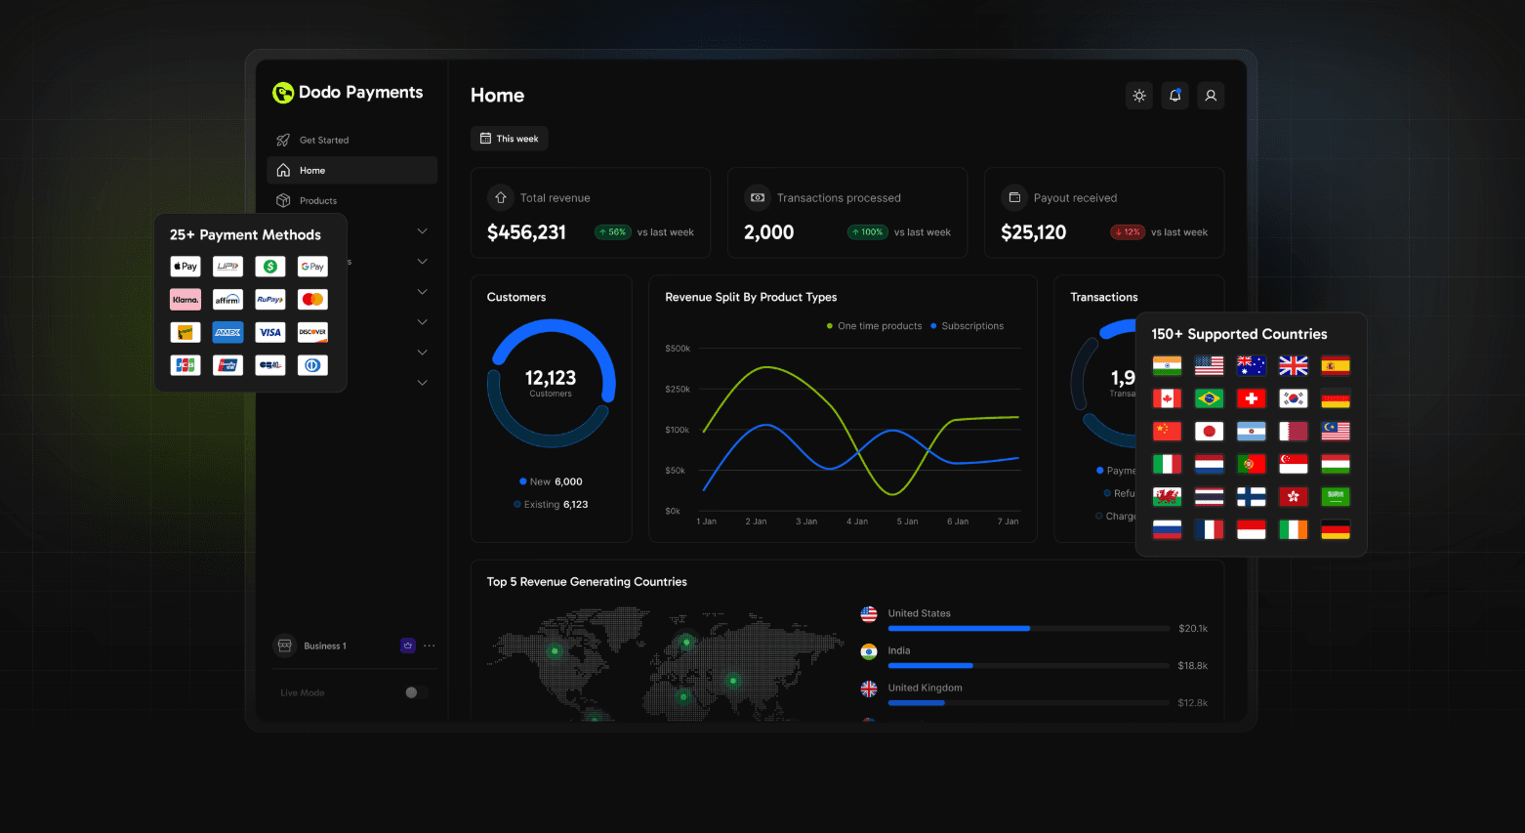This screenshot has width=1525, height=833.
Task: Open the Business 1 three-dot menu
Action: [430, 646]
